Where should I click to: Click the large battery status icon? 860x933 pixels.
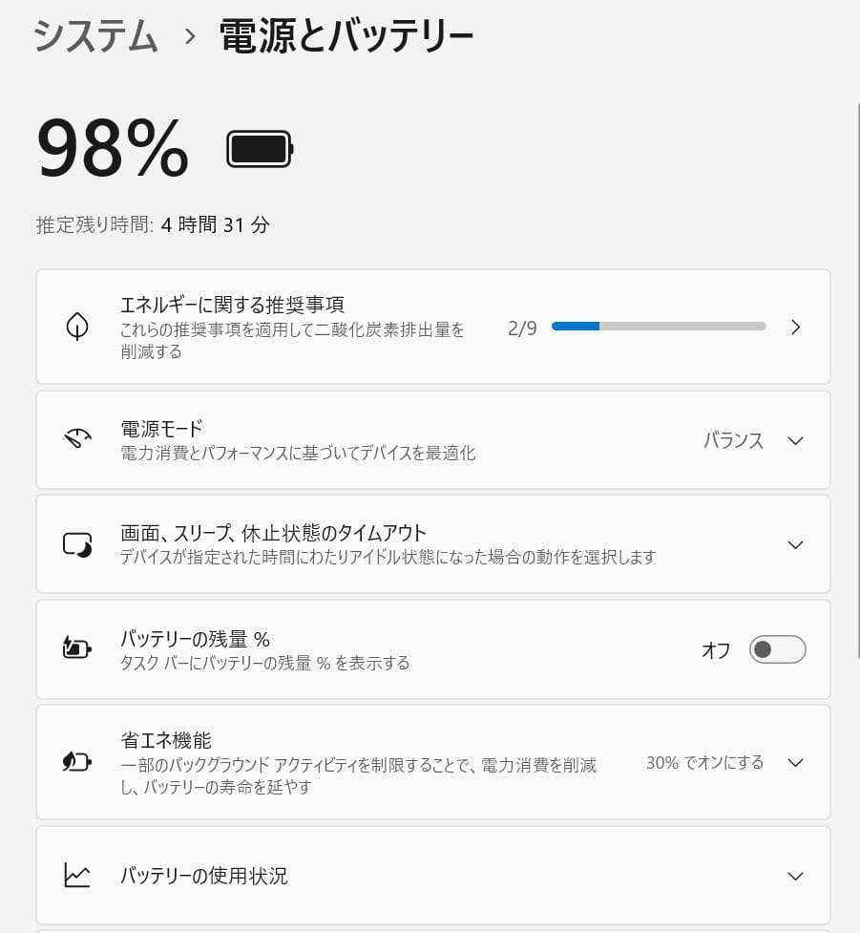(x=260, y=149)
